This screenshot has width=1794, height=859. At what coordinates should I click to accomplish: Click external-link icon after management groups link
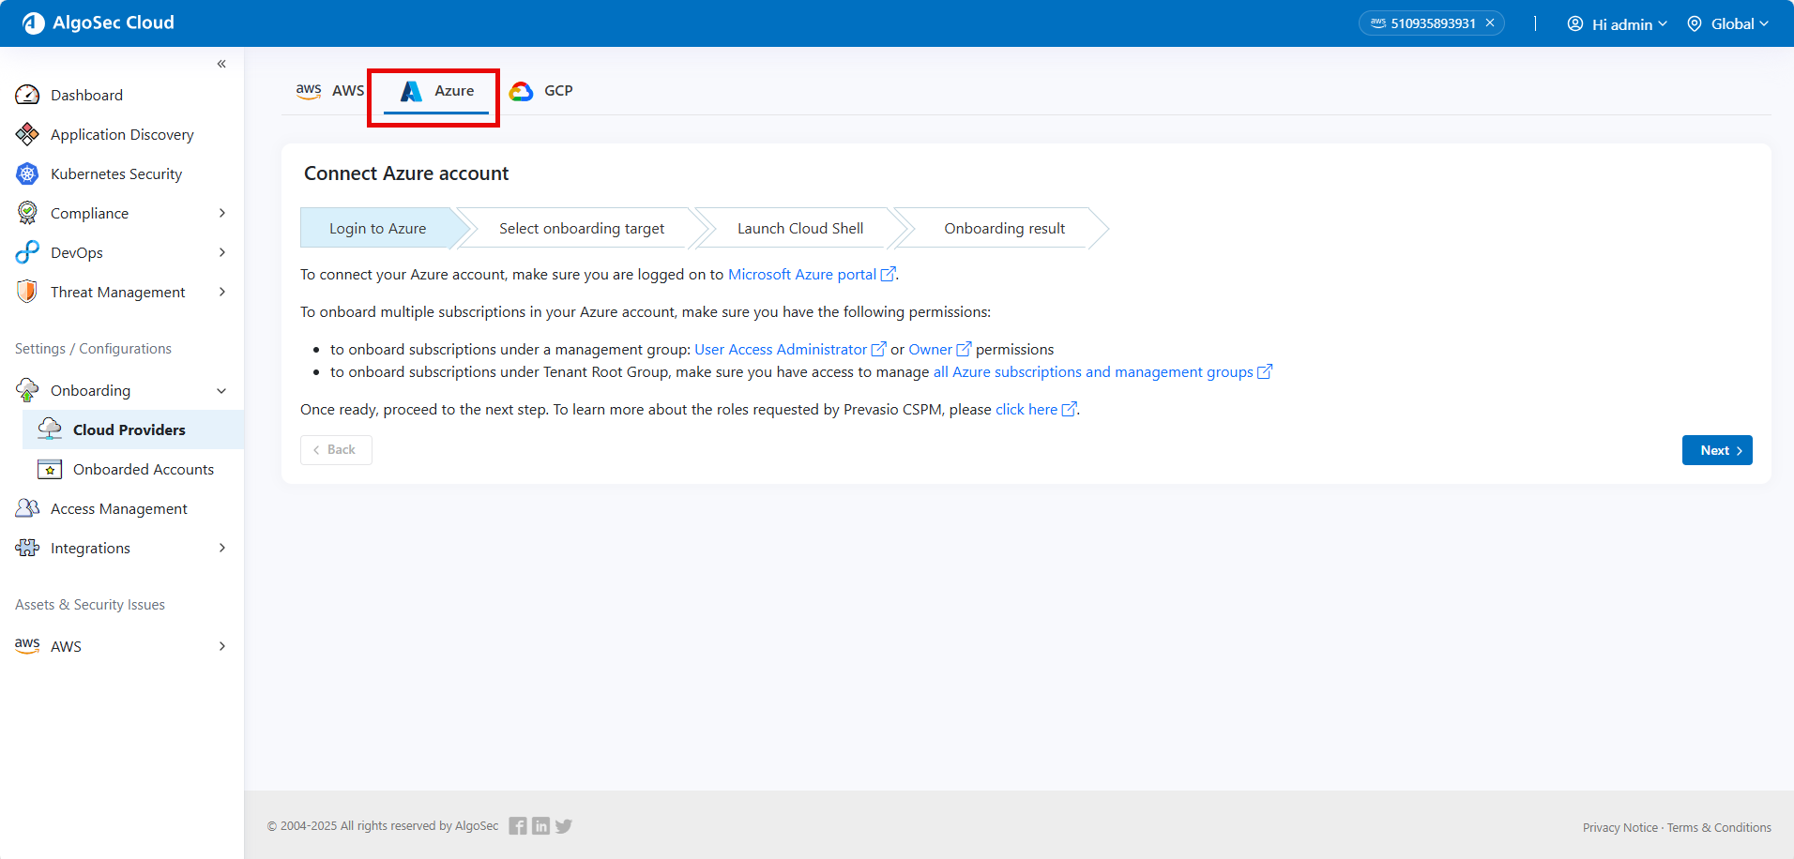[1265, 371]
